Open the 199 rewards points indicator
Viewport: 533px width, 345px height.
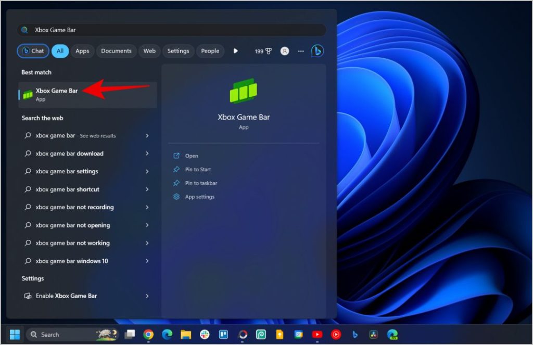tap(263, 51)
